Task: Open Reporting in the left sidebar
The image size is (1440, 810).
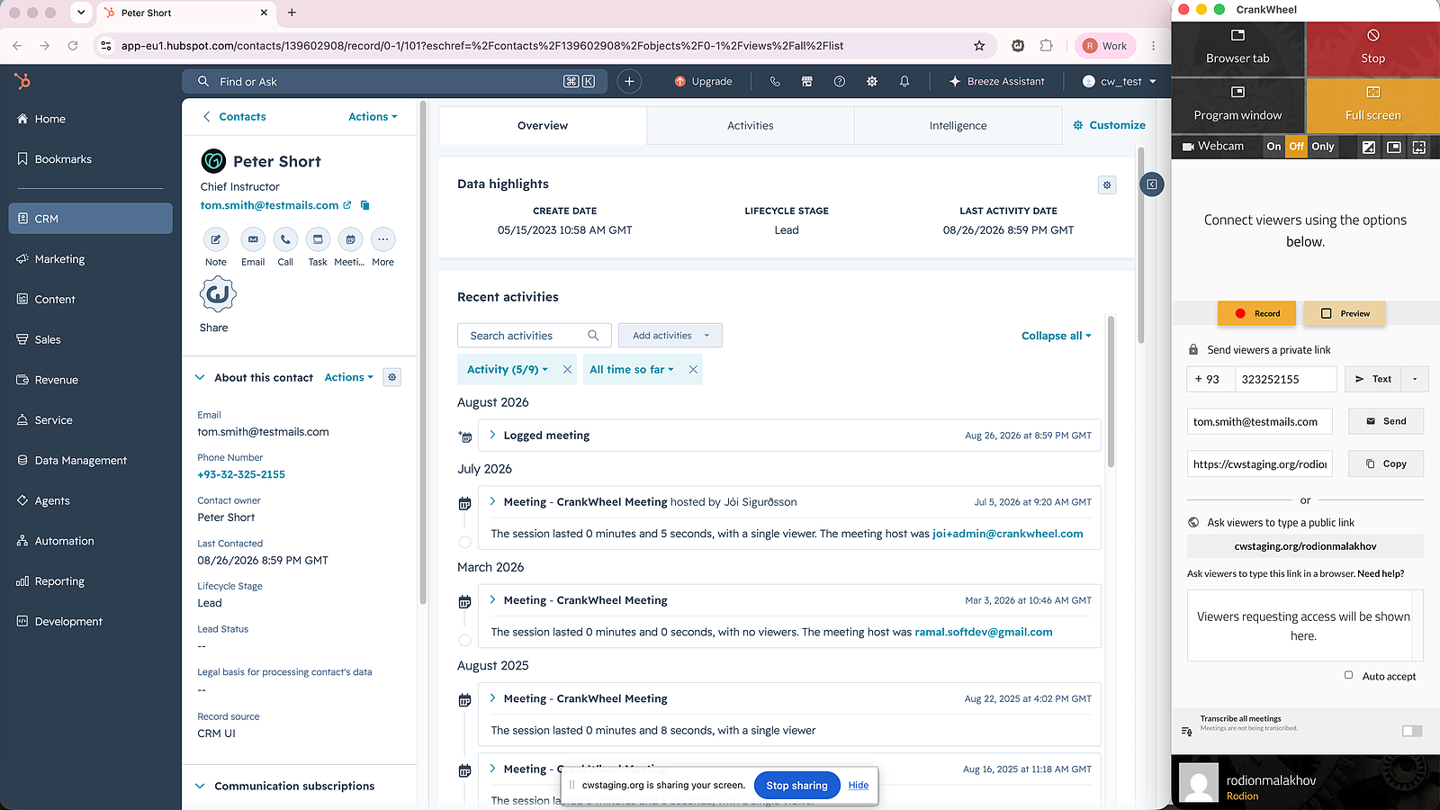Action: coord(90,581)
